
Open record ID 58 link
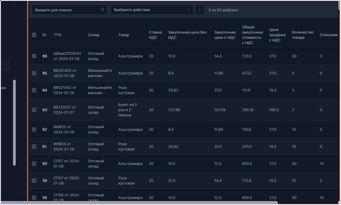tap(45, 198)
